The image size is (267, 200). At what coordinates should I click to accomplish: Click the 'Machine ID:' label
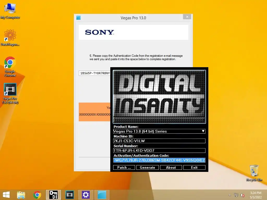tap(123, 136)
